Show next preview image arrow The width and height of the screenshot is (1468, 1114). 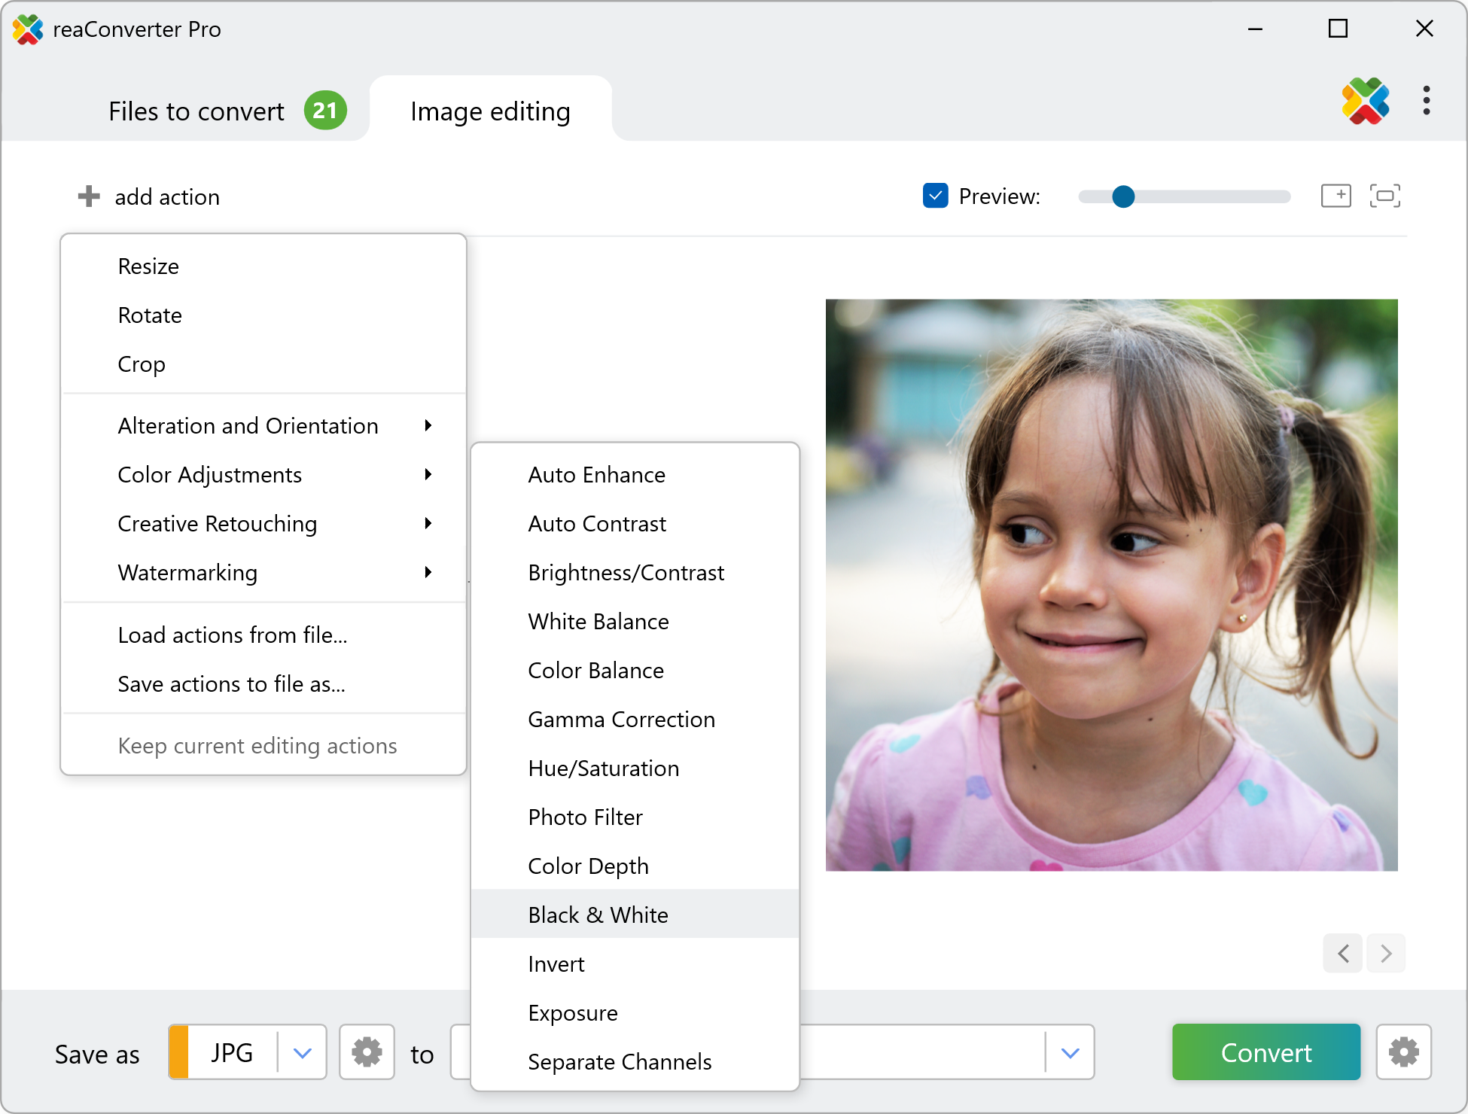(1386, 954)
